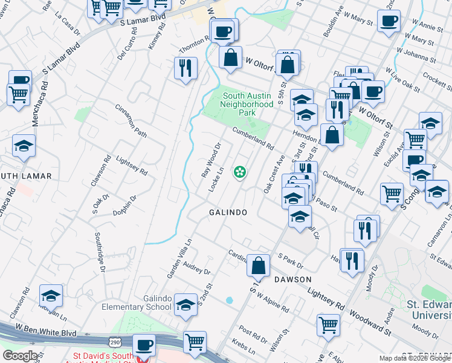The width and height of the screenshot is (452, 363).
Task: Select the La Casa Dr street label
Action: click(x=67, y=24)
